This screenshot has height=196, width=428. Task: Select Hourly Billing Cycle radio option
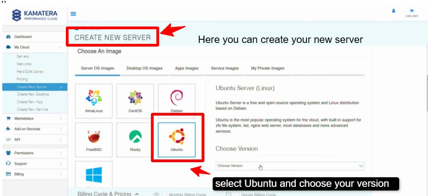236,194
